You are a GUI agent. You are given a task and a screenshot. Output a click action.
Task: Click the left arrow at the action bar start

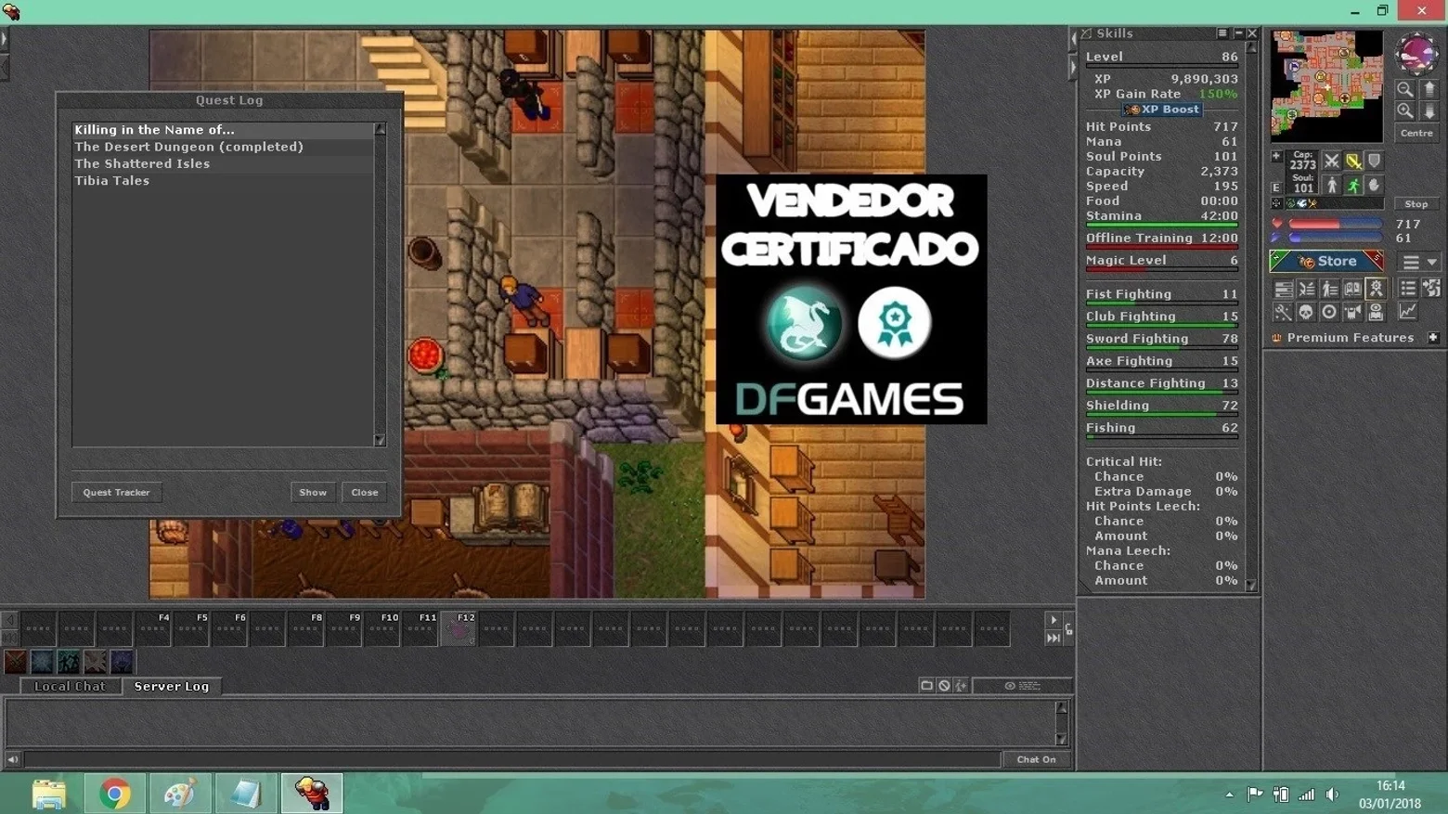pos(10,620)
